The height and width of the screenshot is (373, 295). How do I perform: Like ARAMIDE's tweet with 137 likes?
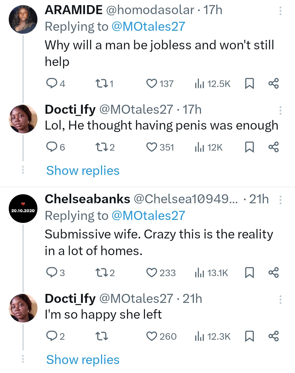coord(152,83)
